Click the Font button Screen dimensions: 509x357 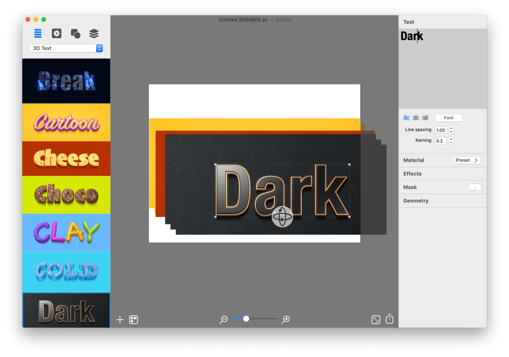click(448, 118)
